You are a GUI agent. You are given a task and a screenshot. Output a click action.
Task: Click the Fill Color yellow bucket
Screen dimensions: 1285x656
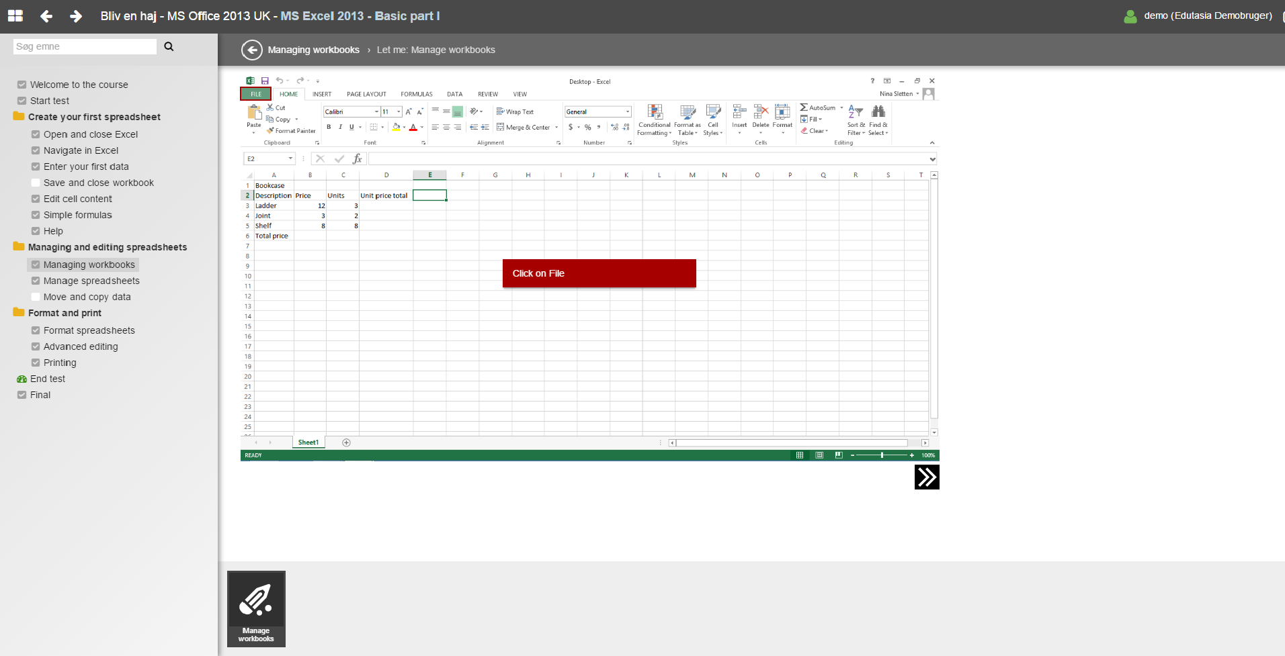(x=396, y=127)
